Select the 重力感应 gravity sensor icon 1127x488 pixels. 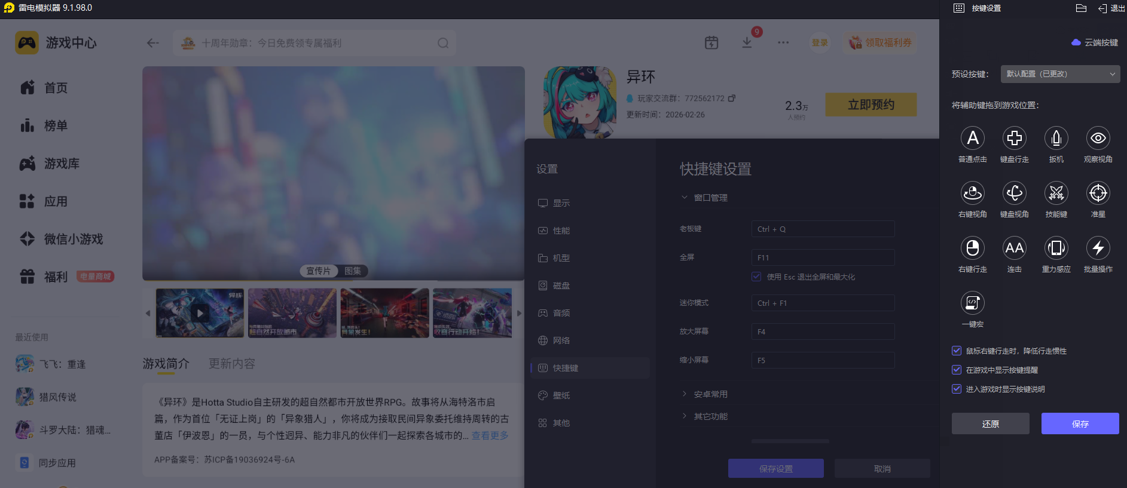[1056, 248]
